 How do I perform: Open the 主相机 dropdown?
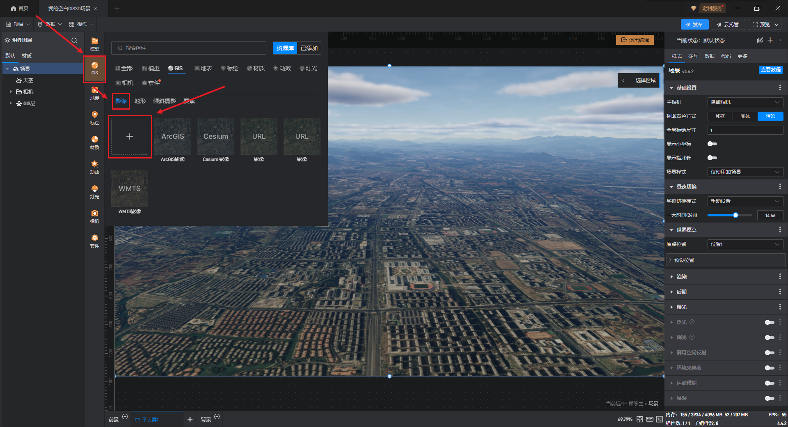tap(745, 102)
